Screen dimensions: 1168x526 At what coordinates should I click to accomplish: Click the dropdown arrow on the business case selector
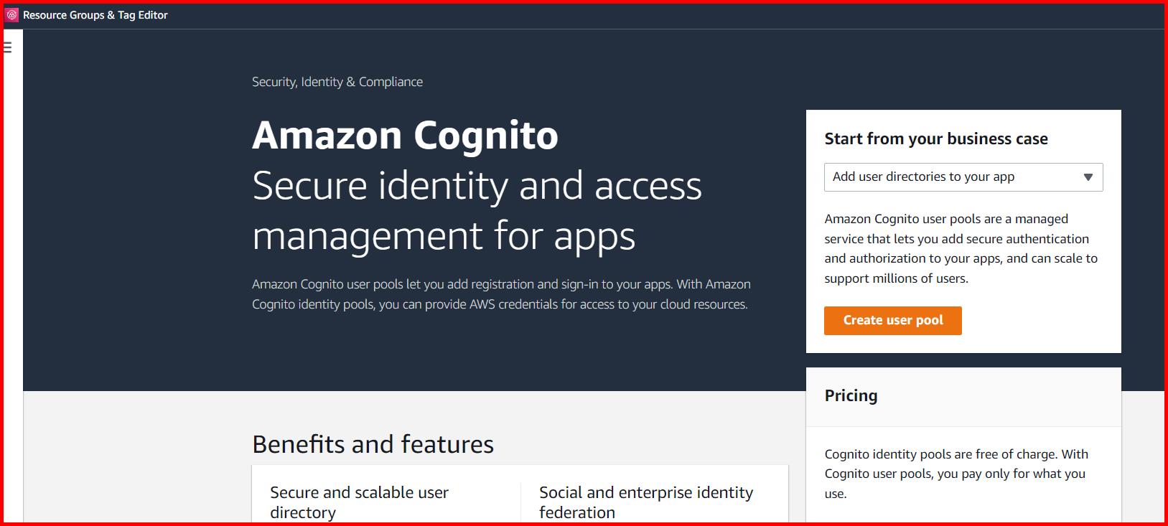(x=1088, y=177)
